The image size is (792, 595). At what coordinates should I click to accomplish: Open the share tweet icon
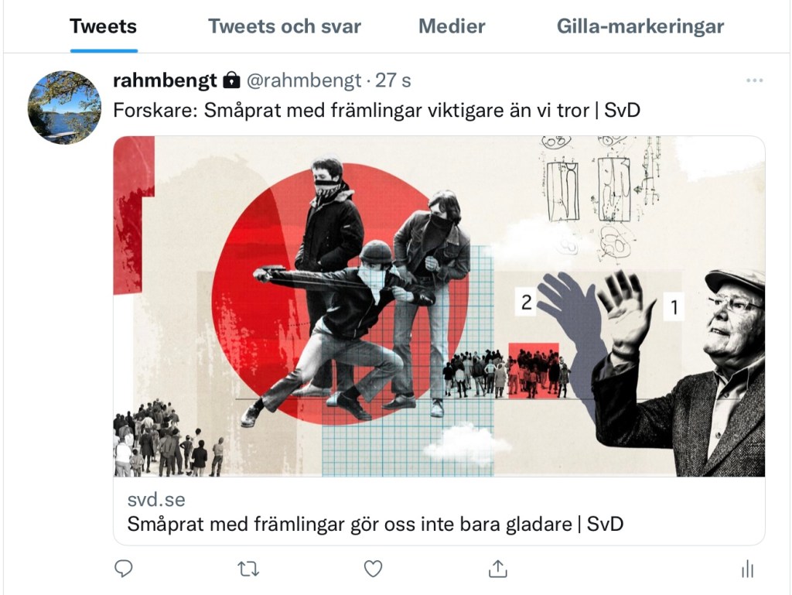[498, 569]
